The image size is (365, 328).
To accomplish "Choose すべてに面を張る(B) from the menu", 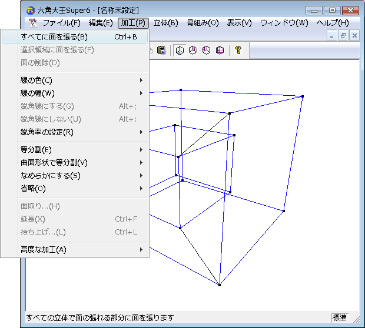I will [x=75, y=36].
